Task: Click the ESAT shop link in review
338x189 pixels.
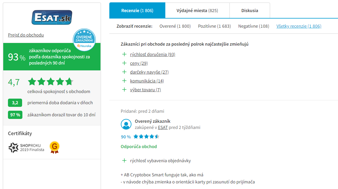Action: coord(163,127)
